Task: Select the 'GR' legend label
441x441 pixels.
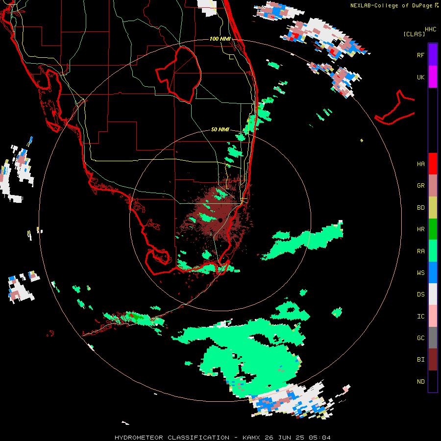Action: point(420,186)
